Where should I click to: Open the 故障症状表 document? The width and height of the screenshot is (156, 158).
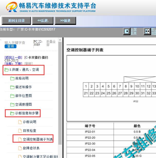point(31,148)
